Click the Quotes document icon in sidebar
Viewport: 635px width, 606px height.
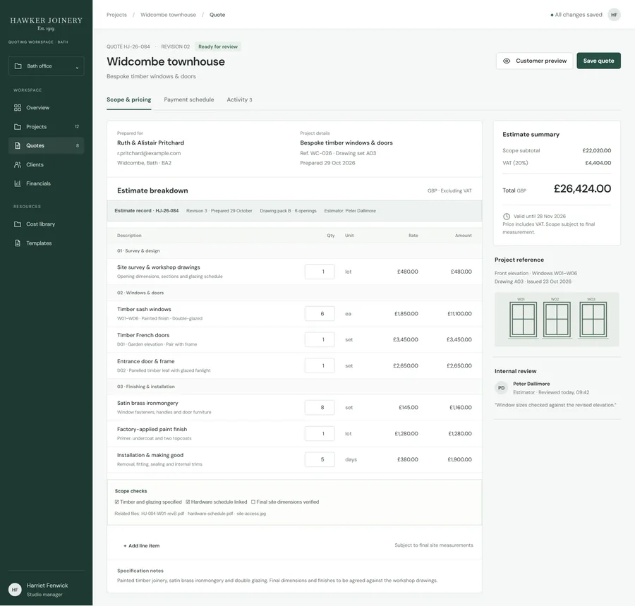tap(18, 146)
